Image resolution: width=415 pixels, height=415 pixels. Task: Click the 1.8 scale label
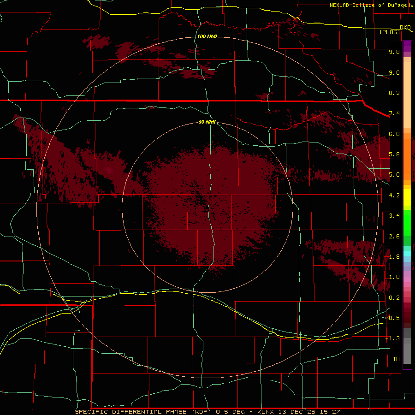pos(394,257)
